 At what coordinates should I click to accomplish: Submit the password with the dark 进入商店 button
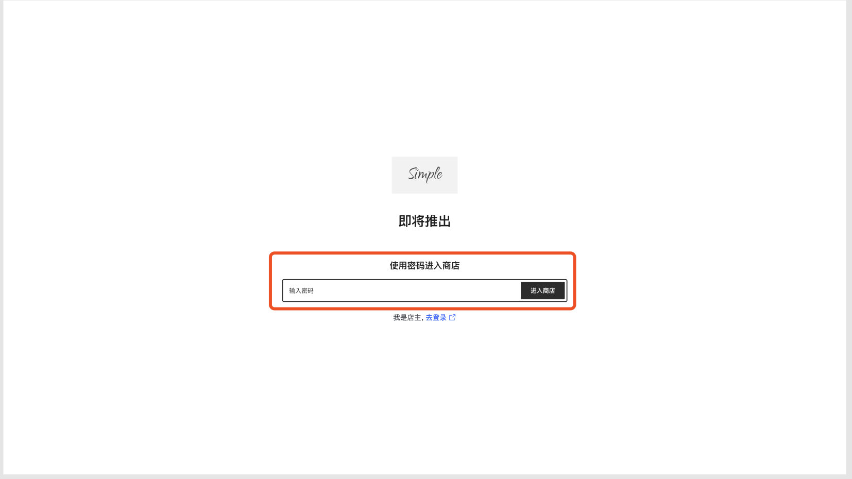[542, 290]
